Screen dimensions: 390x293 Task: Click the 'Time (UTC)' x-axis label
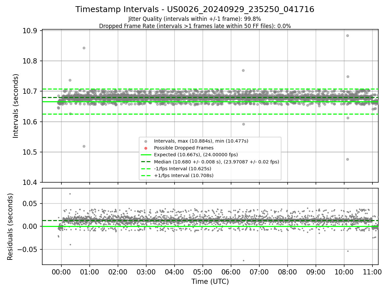coord(210,281)
